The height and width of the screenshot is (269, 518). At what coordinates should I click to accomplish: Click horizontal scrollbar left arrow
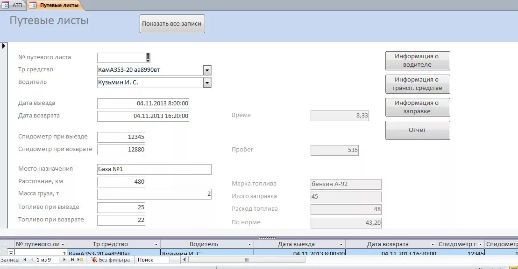coord(184,260)
